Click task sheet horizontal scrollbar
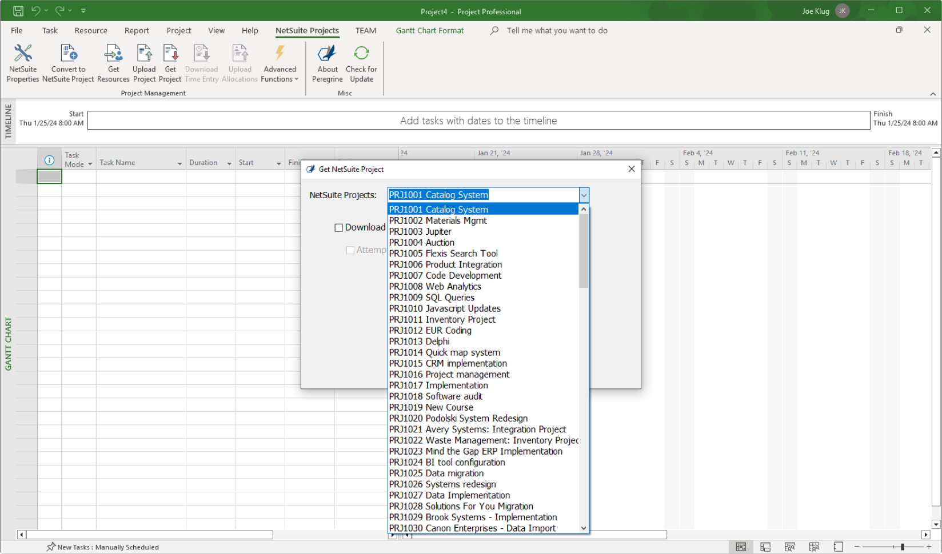 click(x=150, y=535)
